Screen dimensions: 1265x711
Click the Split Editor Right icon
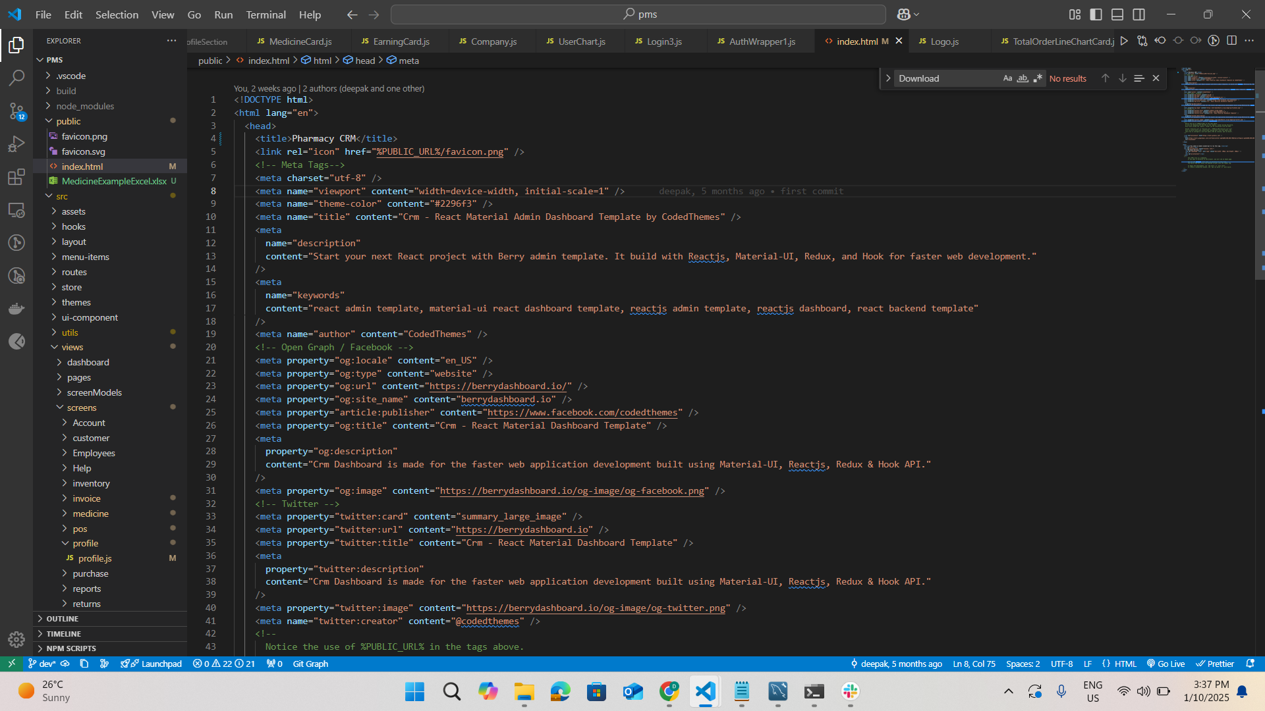tap(1231, 41)
